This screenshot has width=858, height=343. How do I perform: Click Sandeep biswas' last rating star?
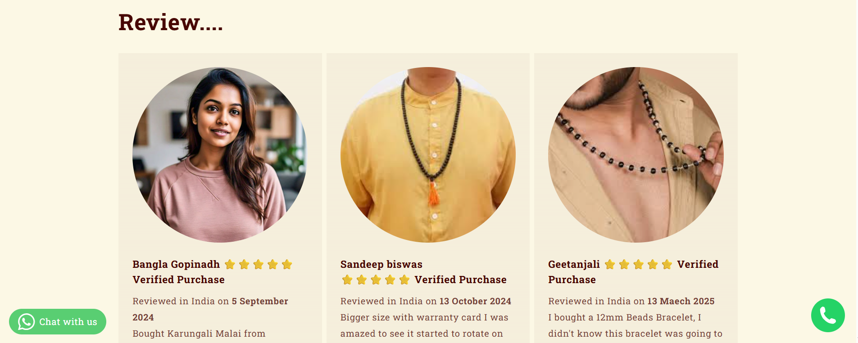[x=404, y=280]
